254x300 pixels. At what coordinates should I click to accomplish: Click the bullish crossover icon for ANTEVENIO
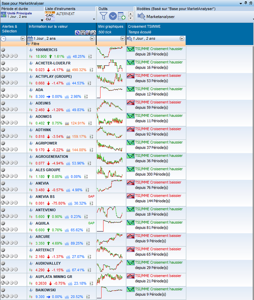pyautogui.click(x=131, y=209)
